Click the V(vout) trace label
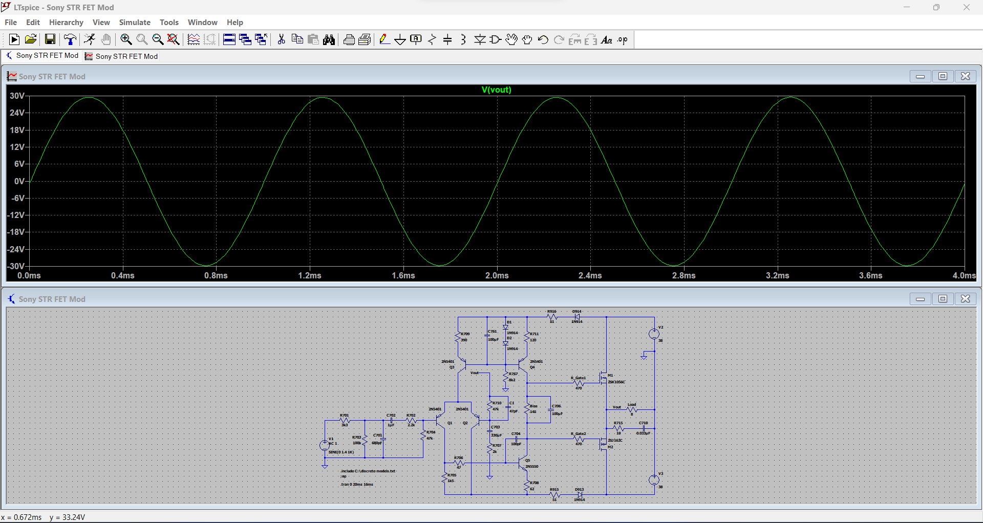The image size is (983, 523). 496,90
